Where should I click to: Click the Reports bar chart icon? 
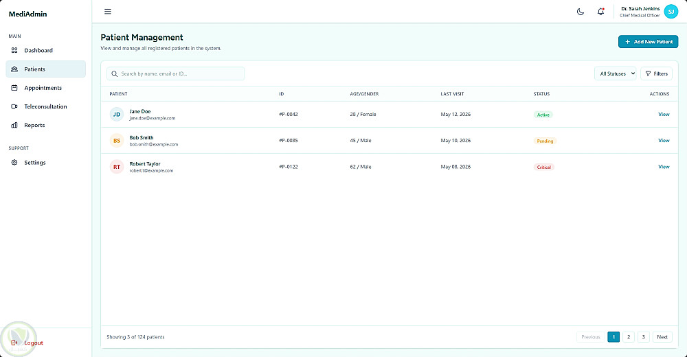14,125
